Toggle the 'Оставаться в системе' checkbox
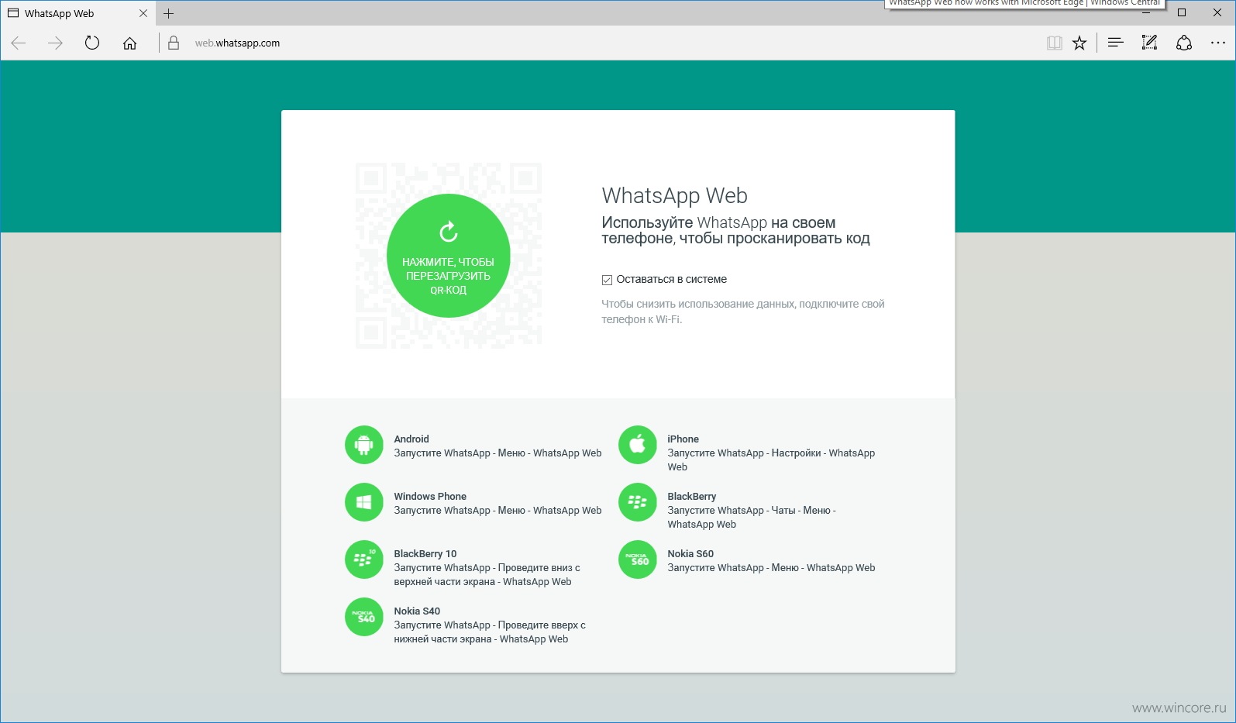Image resolution: width=1236 pixels, height=723 pixels. [x=607, y=280]
